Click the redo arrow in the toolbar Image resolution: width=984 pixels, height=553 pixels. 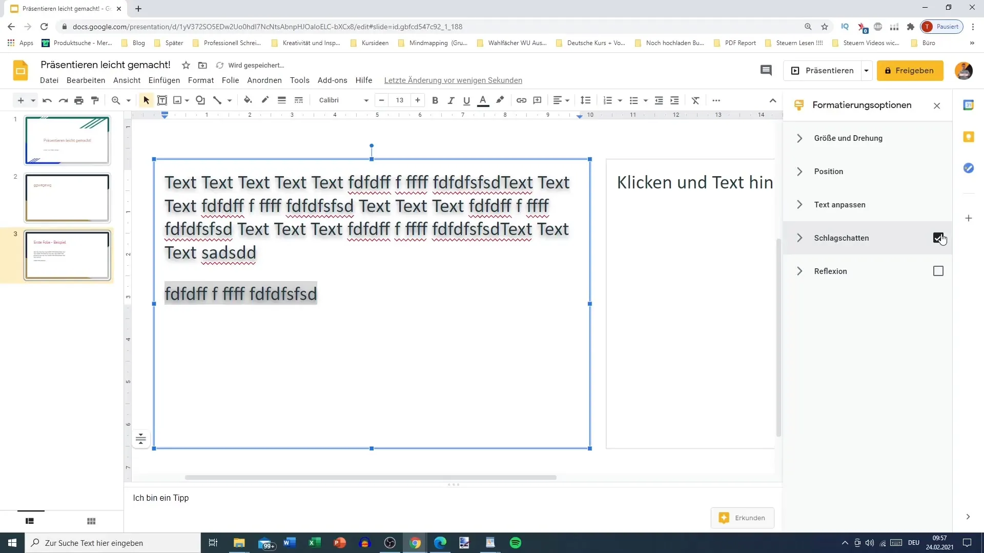pyautogui.click(x=63, y=100)
